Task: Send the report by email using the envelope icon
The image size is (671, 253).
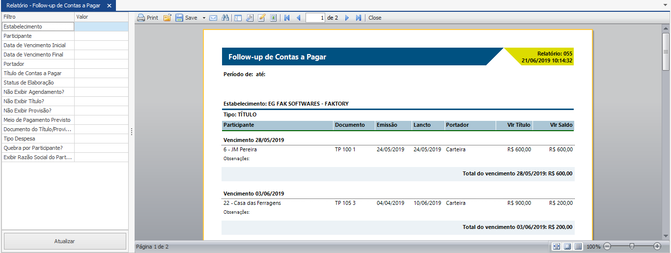Action: click(213, 18)
